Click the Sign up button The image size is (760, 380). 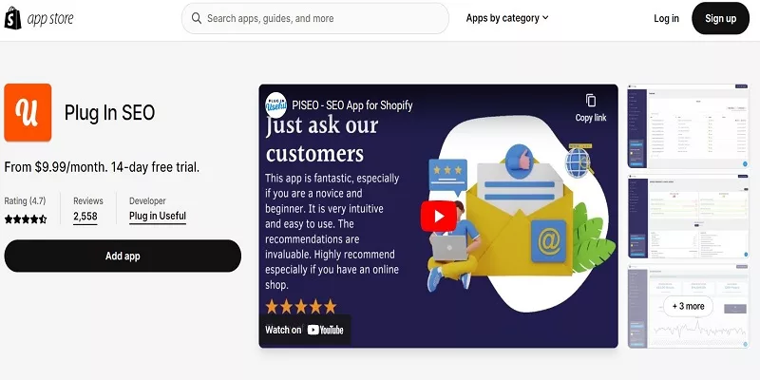pyautogui.click(x=720, y=18)
